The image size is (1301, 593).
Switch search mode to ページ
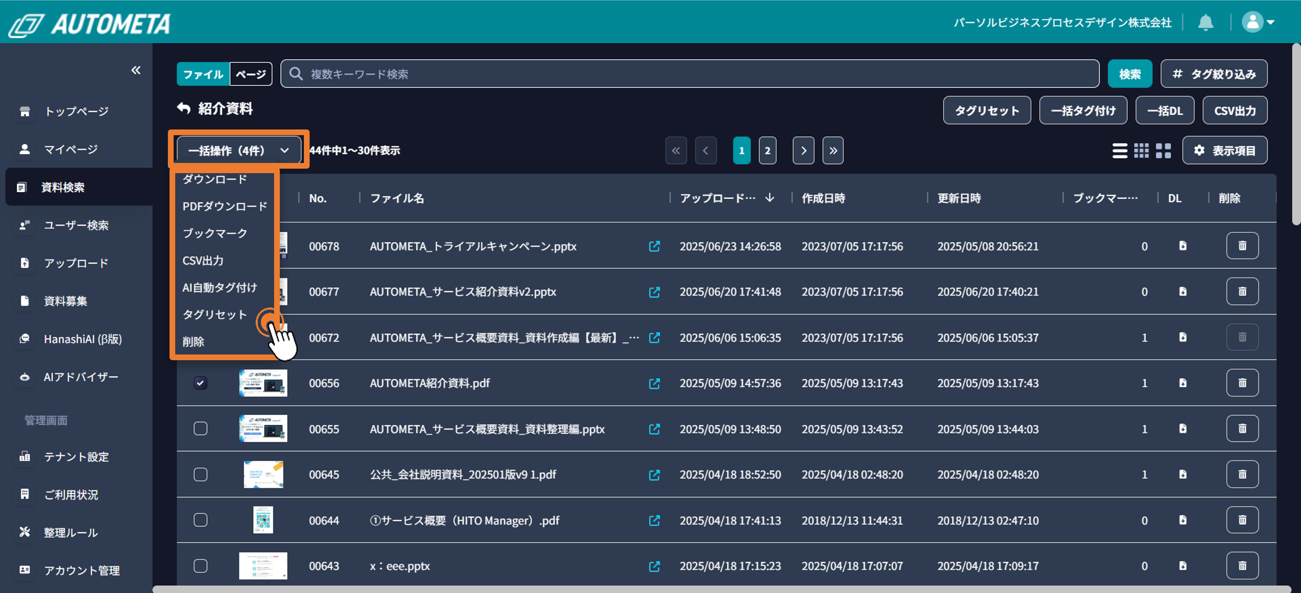click(x=251, y=74)
